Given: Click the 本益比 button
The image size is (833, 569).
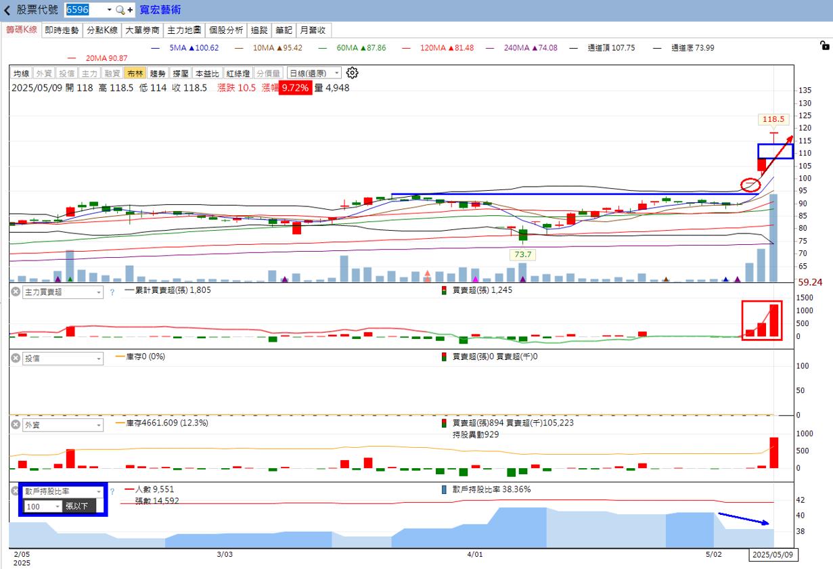Looking at the screenshot, I should click(208, 73).
